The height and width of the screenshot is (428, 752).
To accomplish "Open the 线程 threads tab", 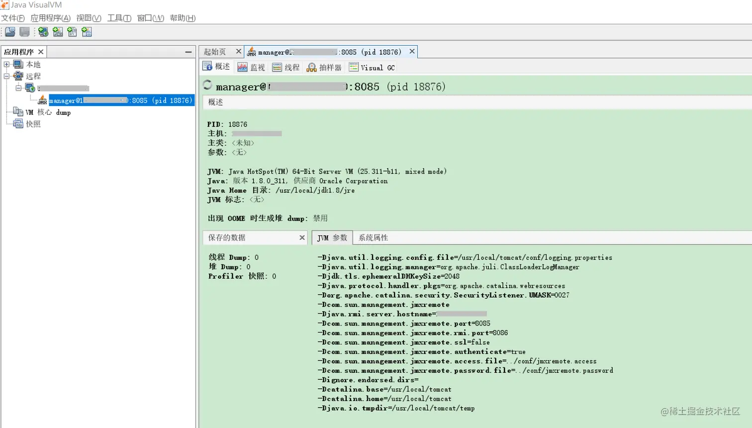I will point(286,67).
